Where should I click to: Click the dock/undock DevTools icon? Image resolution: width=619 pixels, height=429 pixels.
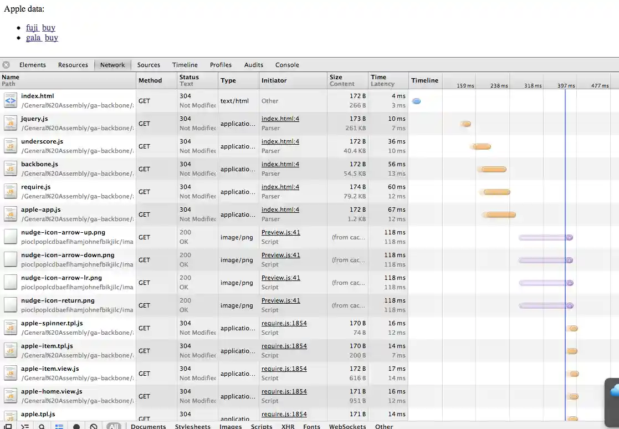point(8,426)
